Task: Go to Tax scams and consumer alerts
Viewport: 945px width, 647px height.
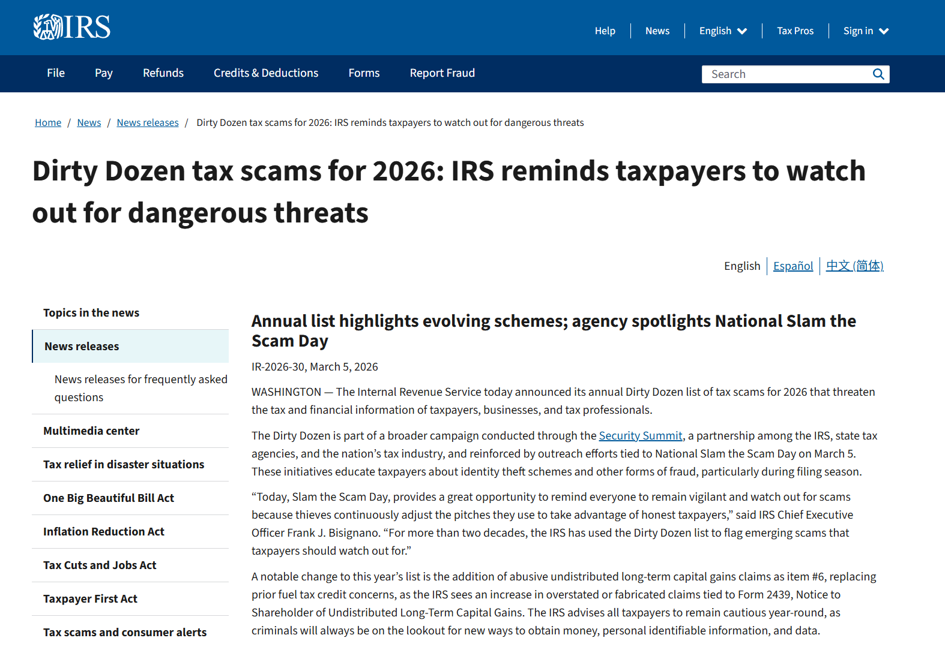Action: (x=125, y=632)
